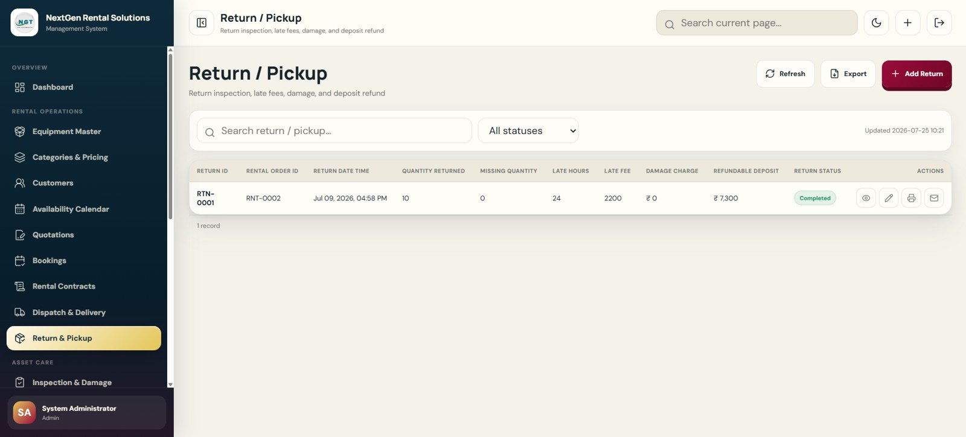The height and width of the screenshot is (437, 966).
Task: Click the 2200 late fee value
Action: click(x=613, y=198)
